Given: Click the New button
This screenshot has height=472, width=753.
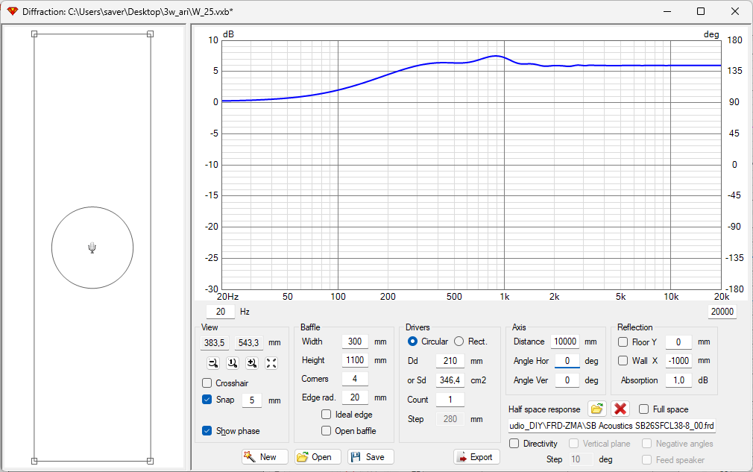Looking at the screenshot, I should tap(265, 456).
